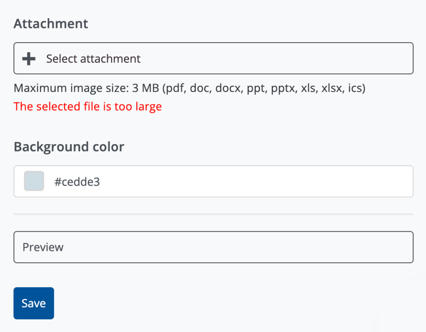Image resolution: width=426 pixels, height=332 pixels.
Task: Open the background color swatch picker
Action: pyautogui.click(x=34, y=181)
